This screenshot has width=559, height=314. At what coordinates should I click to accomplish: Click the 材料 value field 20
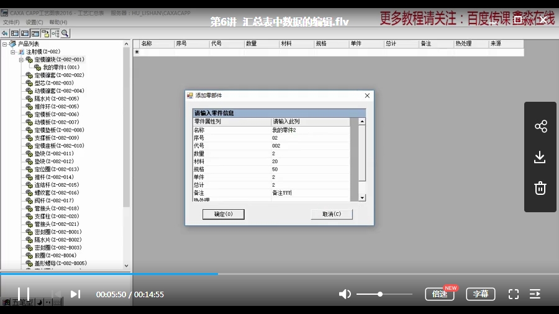coord(310,161)
